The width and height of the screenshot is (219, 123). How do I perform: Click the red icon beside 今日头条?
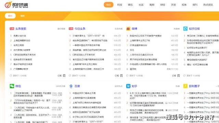click(x=71, y=29)
